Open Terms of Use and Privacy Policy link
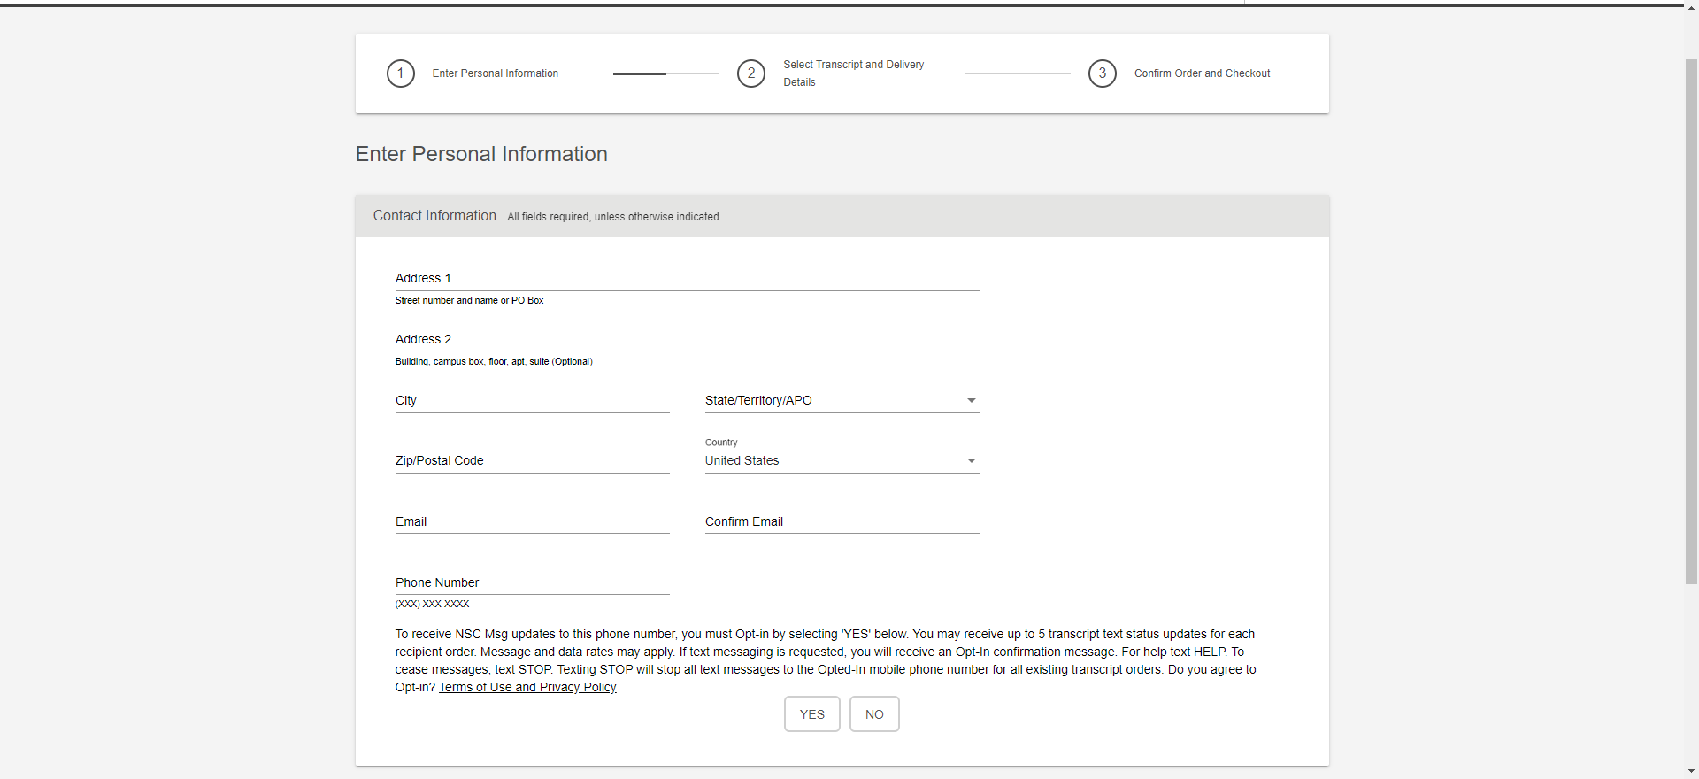1699x779 pixels. coord(527,688)
